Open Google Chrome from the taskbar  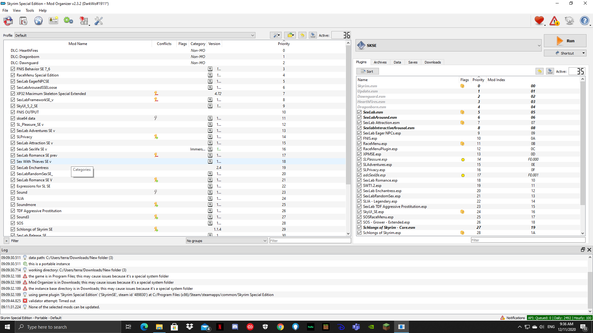[x=280, y=327]
